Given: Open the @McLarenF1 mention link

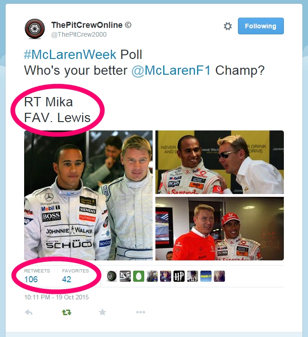Looking at the screenshot, I should coord(171,70).
